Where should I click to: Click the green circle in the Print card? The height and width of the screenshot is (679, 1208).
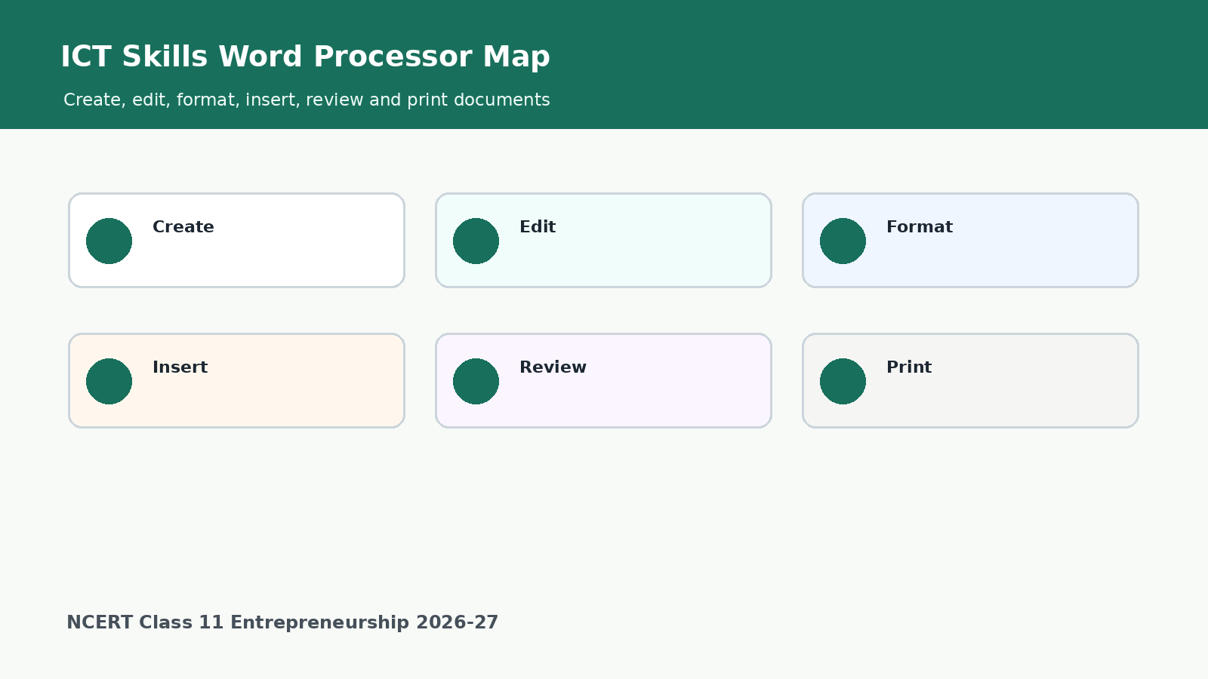(x=843, y=381)
